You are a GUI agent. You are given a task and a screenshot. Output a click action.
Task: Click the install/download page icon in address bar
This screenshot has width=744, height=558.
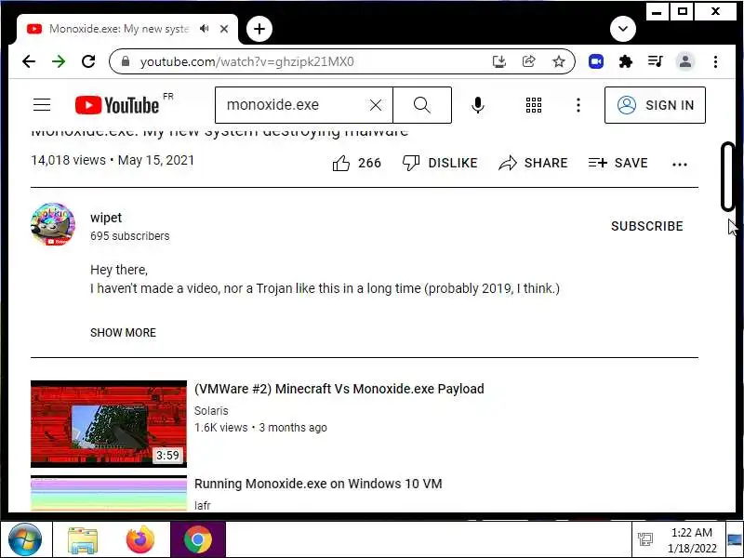tap(499, 61)
